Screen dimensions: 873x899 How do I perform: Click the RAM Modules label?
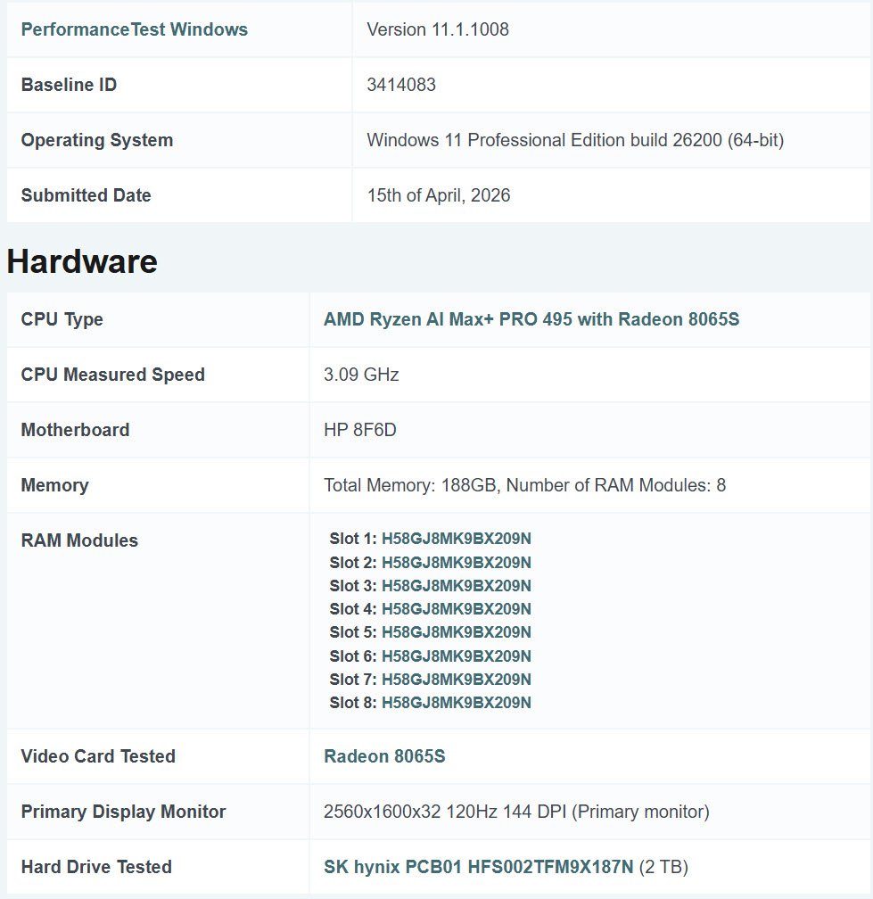(x=79, y=540)
